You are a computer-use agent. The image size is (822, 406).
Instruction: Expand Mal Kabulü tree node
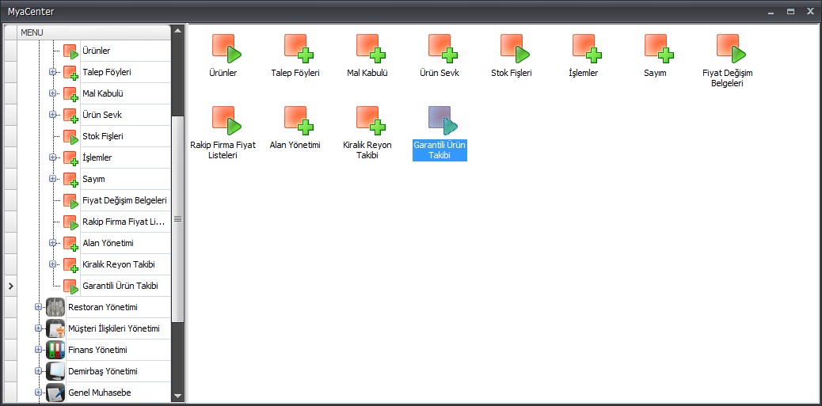[x=52, y=93]
